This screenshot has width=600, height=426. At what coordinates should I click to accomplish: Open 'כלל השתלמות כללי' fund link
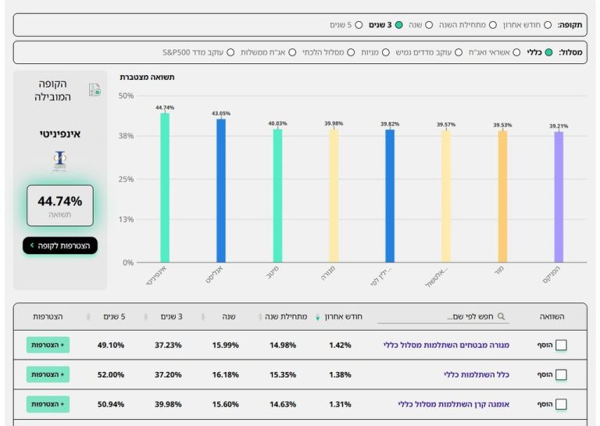(x=477, y=374)
